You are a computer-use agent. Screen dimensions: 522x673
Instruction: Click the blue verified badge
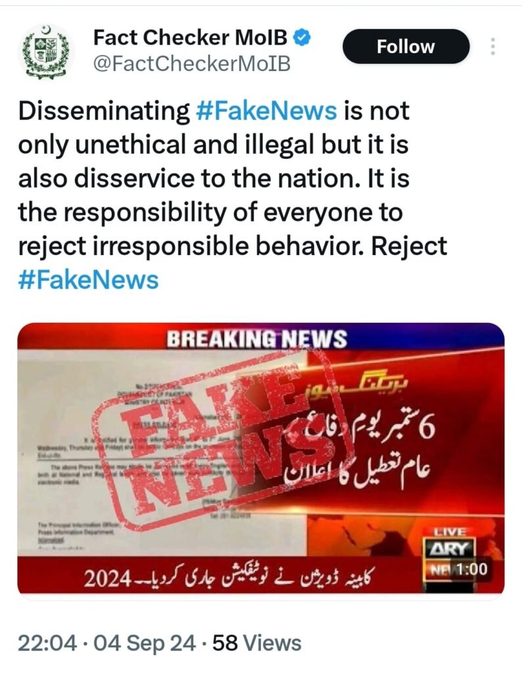click(302, 37)
